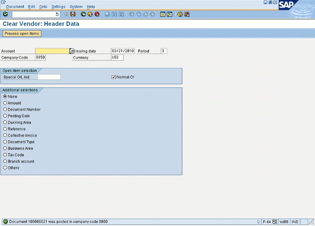Collapse the command field with the triangle
The width and height of the screenshot is (315, 226).
tap(66, 14)
